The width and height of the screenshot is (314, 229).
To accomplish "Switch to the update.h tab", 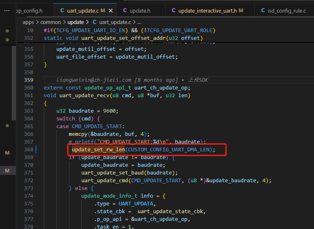I will pyautogui.click(x=140, y=11).
